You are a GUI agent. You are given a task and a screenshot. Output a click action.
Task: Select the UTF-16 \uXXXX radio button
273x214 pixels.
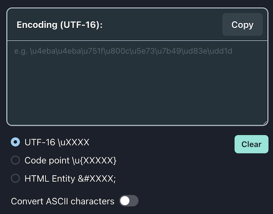(x=15, y=142)
